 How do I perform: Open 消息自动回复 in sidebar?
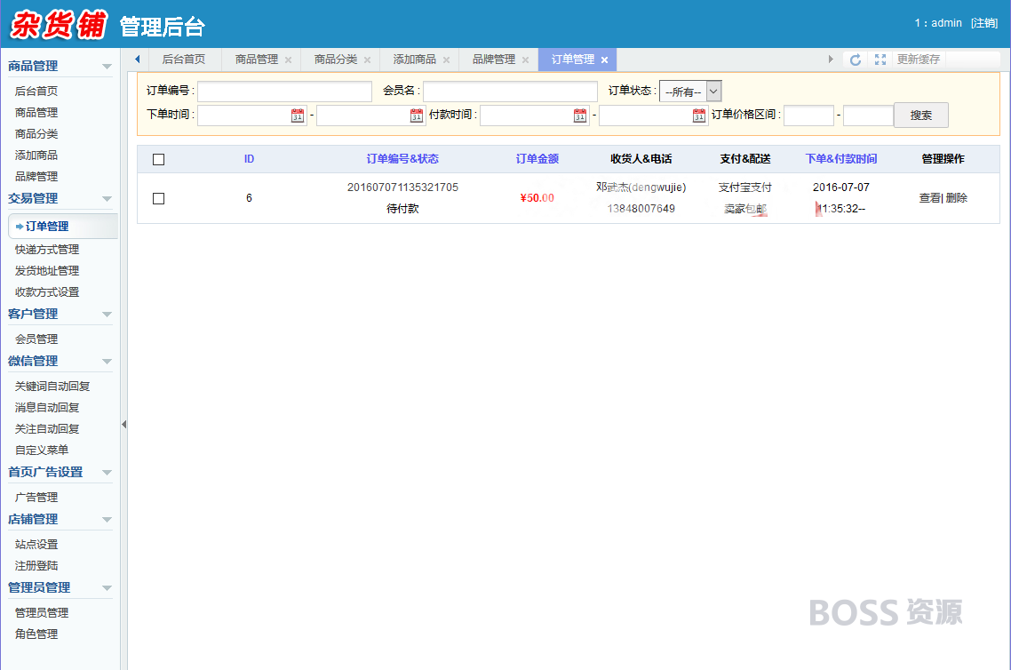(x=47, y=408)
